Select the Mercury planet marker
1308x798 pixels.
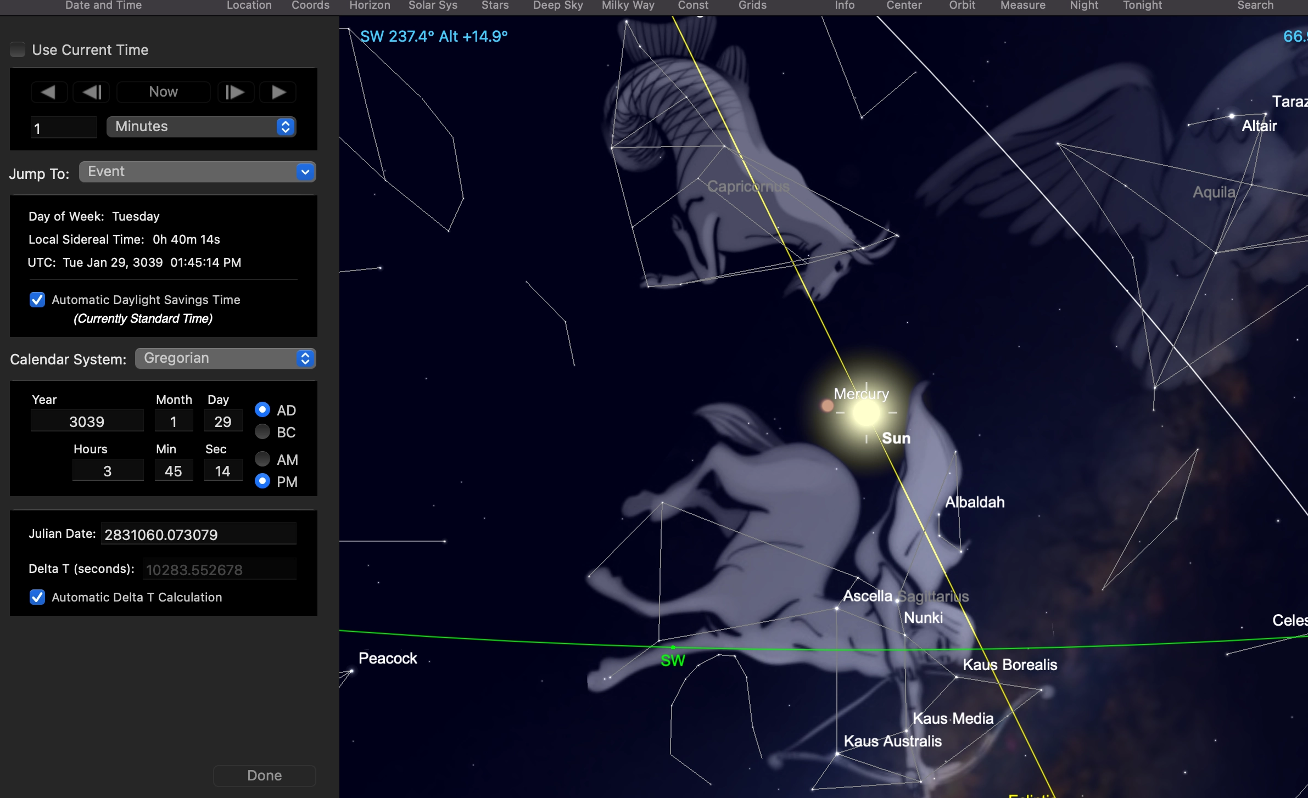coord(827,406)
